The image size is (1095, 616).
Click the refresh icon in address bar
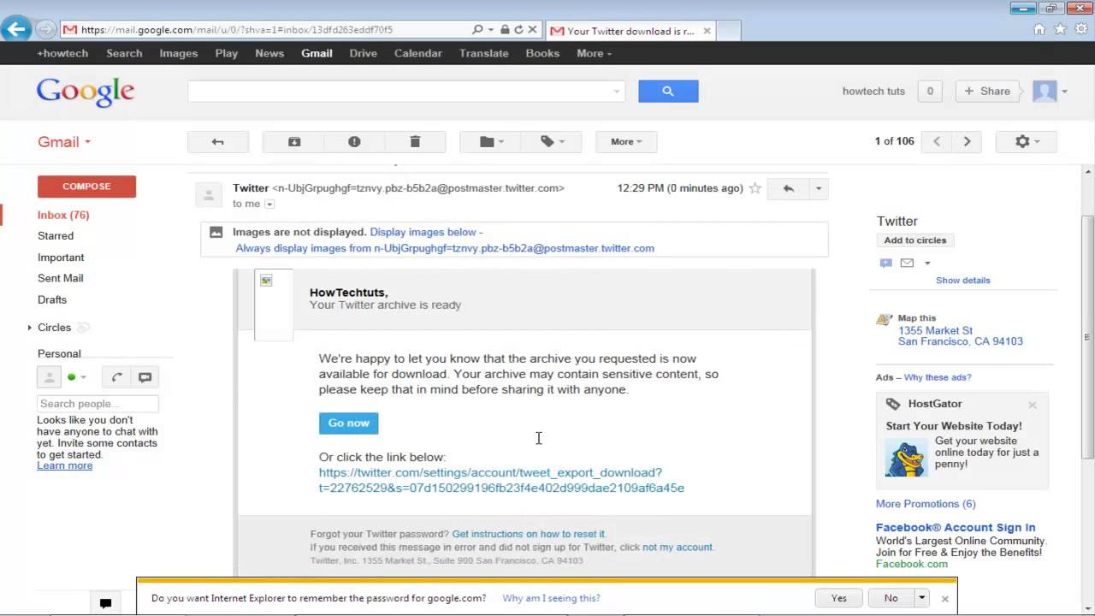coord(518,29)
